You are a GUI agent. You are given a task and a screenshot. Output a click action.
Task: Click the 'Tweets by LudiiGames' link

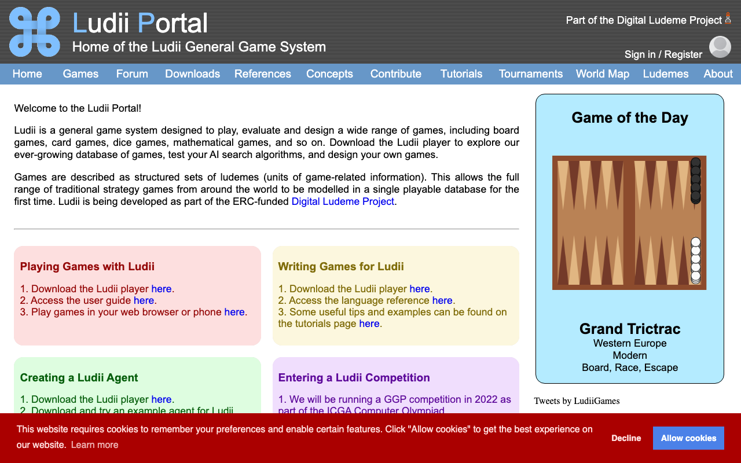(x=577, y=401)
